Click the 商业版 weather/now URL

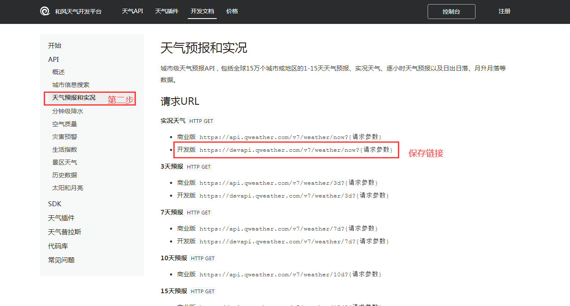point(291,137)
